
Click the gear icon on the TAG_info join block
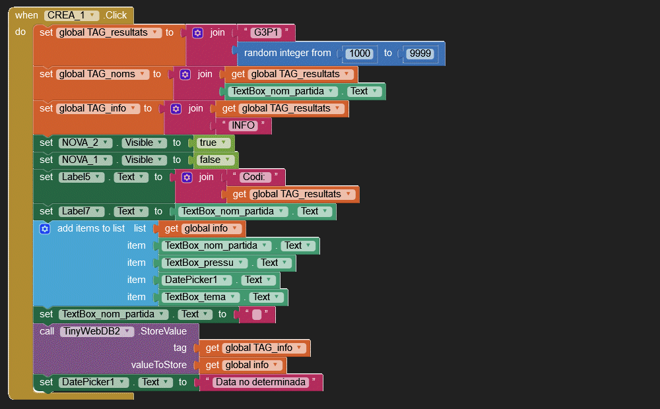176,109
